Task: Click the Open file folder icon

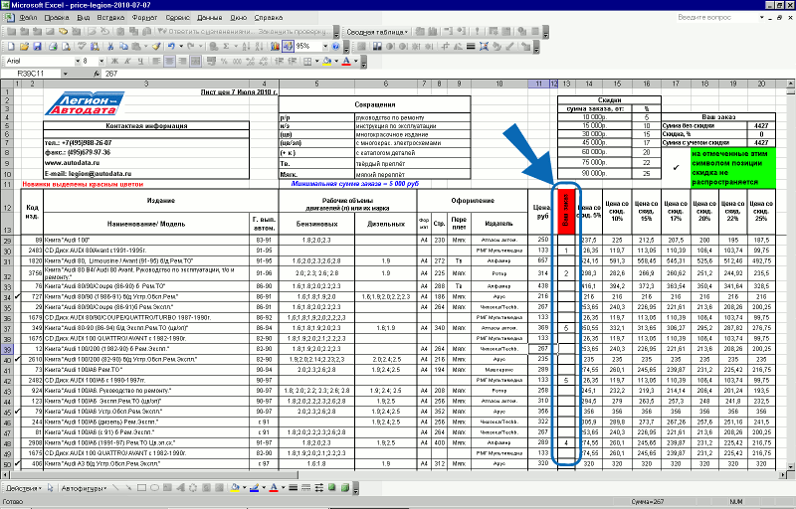Action: pos(24,46)
